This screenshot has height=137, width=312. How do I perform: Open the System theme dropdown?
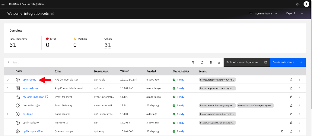coord(263,14)
